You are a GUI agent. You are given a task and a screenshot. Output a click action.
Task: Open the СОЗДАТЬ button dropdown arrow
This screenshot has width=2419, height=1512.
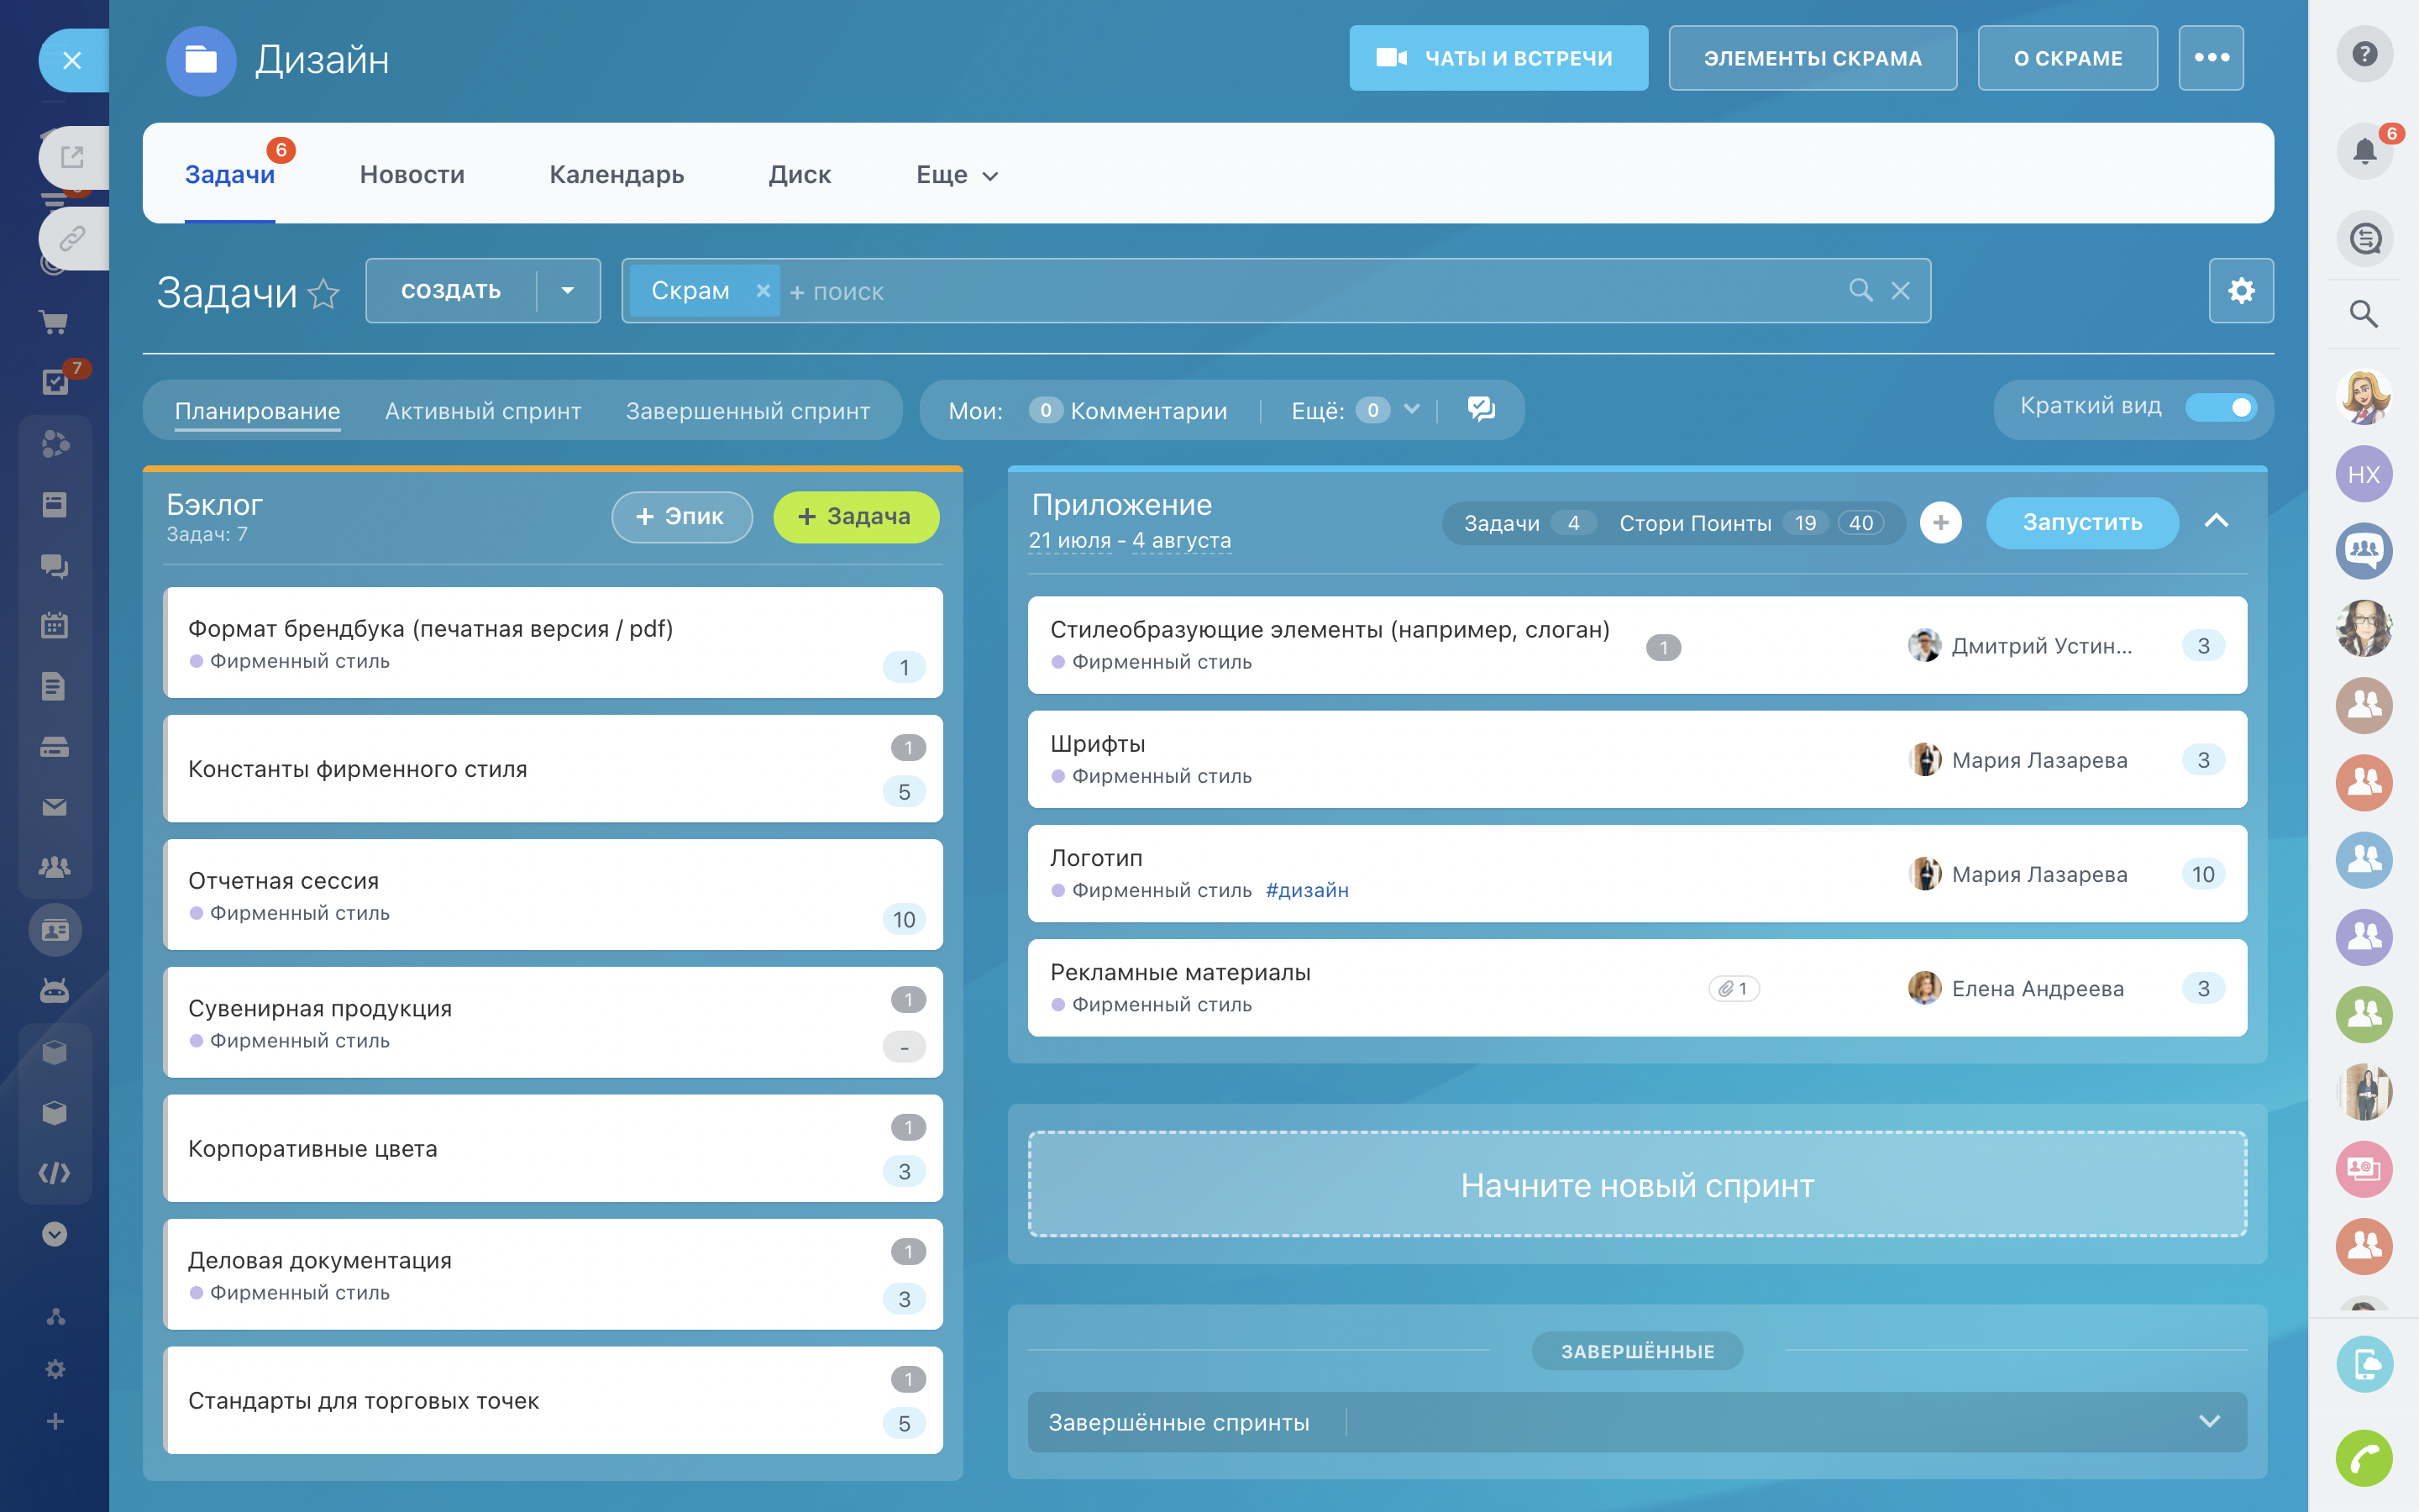(x=568, y=291)
